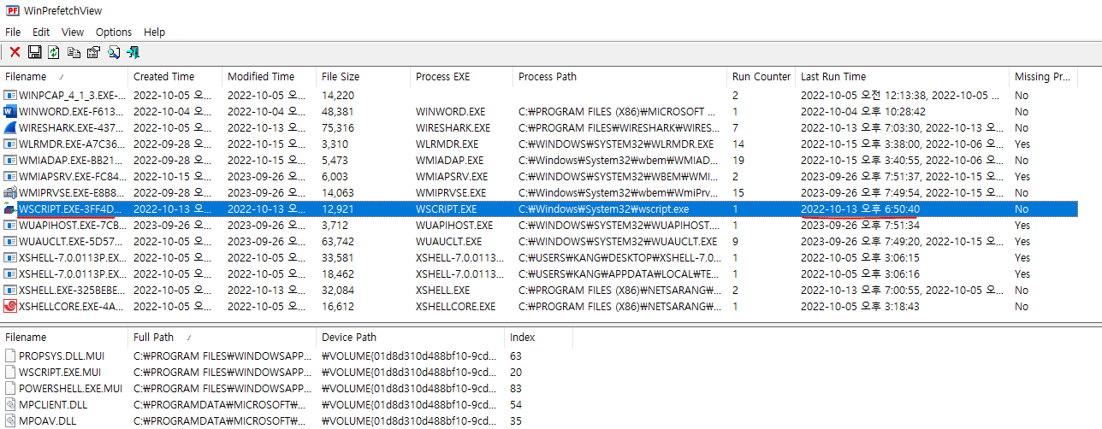Refresh the prefetch list via toolbar icon
Viewport: 1102px width, 429px height.
click(54, 52)
